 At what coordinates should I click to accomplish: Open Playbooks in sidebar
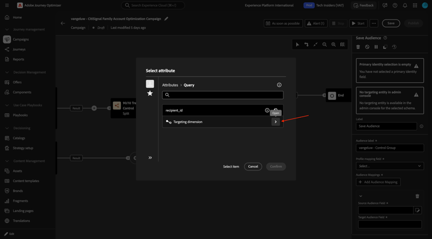click(x=20, y=115)
